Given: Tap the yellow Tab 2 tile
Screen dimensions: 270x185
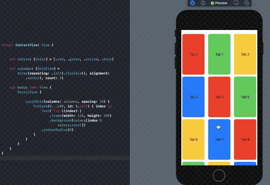Looking at the screenshot, I should pyautogui.click(x=245, y=54).
